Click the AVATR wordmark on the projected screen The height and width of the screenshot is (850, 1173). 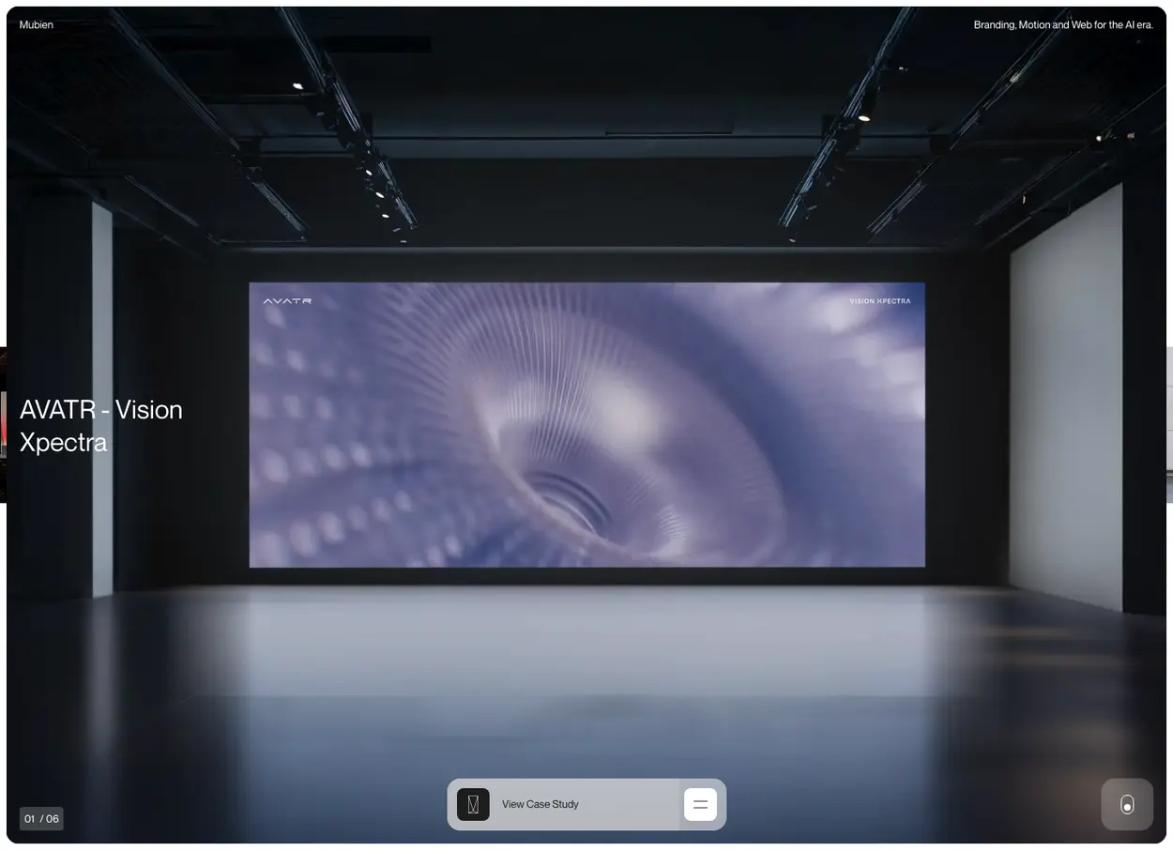click(x=287, y=301)
